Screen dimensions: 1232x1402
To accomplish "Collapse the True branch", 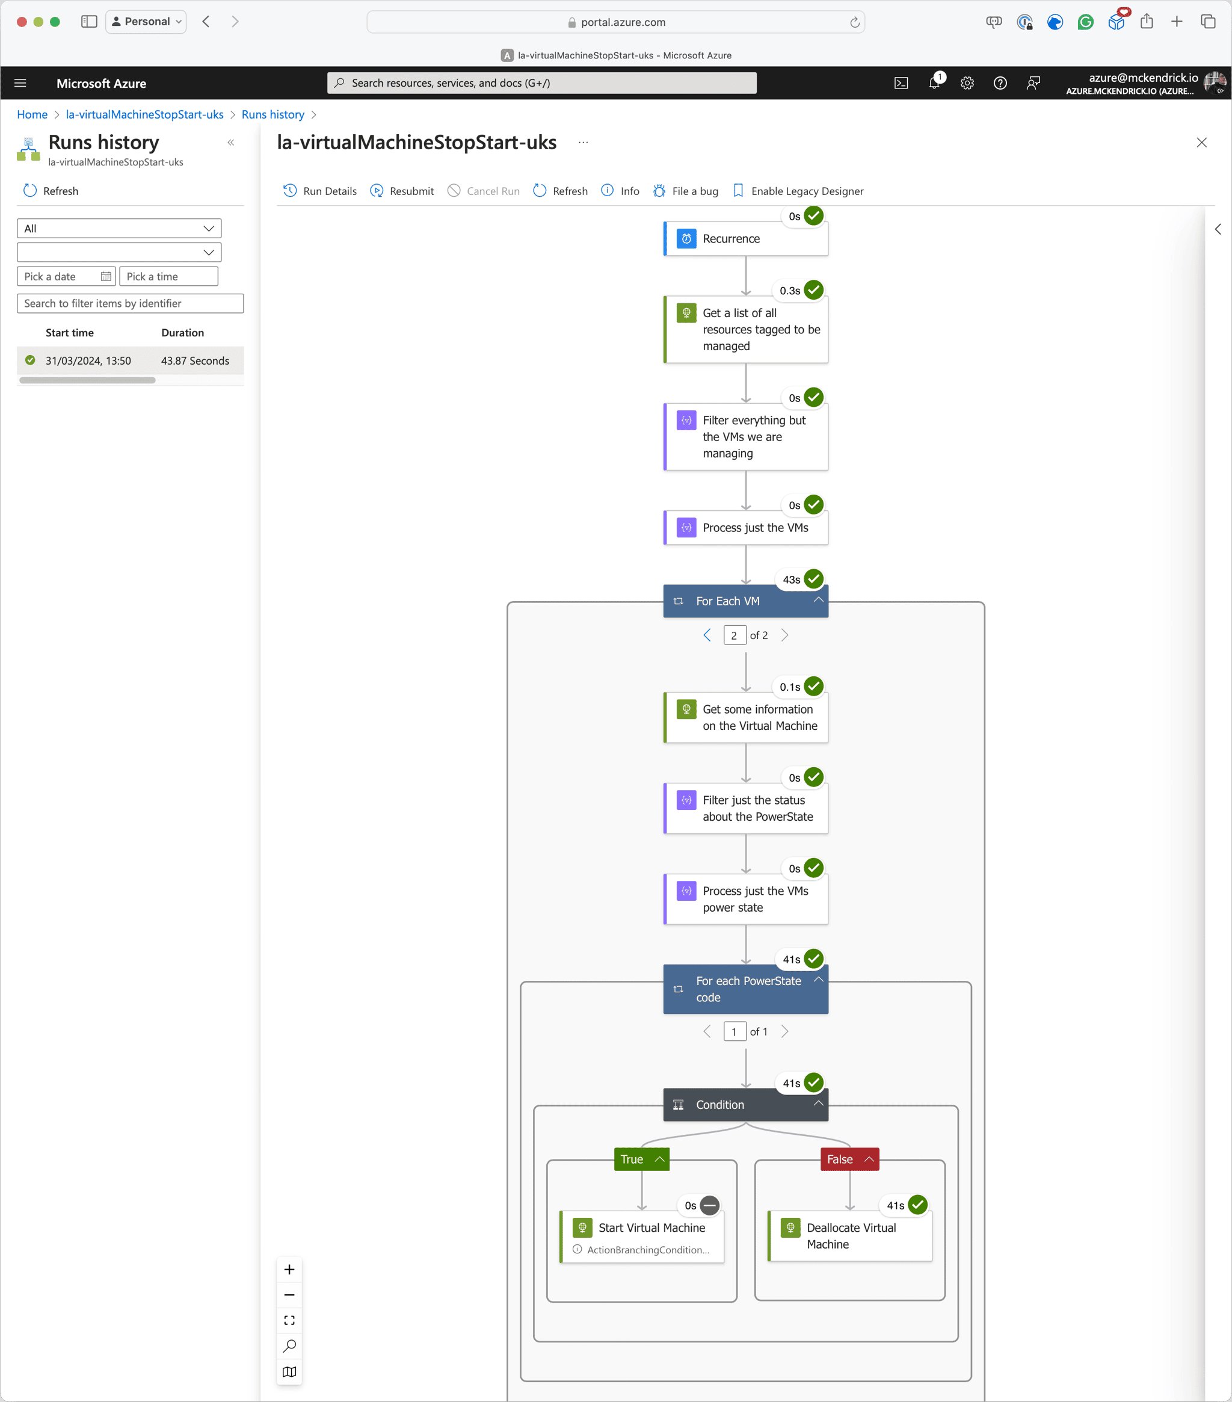I will [659, 1159].
